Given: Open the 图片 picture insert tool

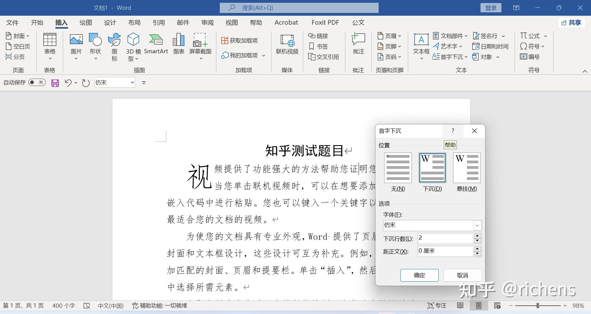Looking at the screenshot, I should 76,47.
